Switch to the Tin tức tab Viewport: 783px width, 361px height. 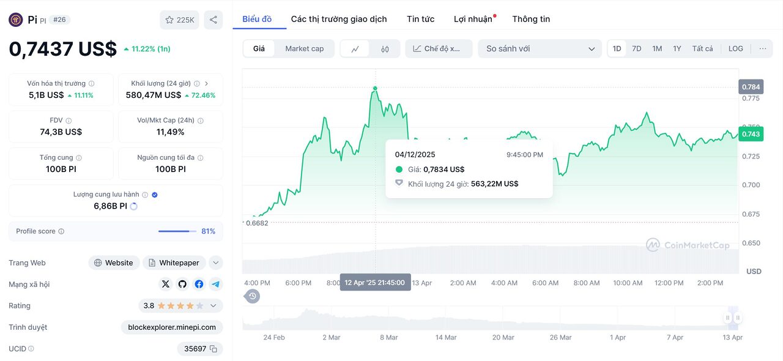(x=421, y=19)
